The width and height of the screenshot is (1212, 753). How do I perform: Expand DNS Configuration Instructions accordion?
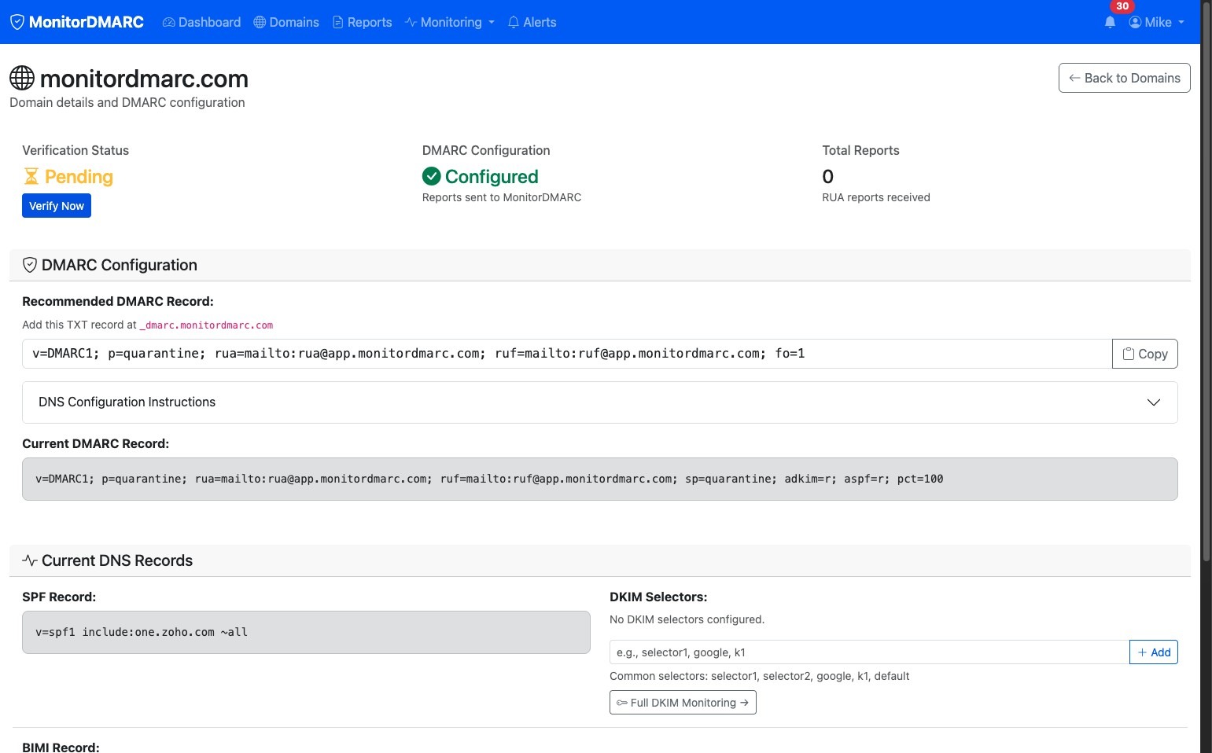600,402
